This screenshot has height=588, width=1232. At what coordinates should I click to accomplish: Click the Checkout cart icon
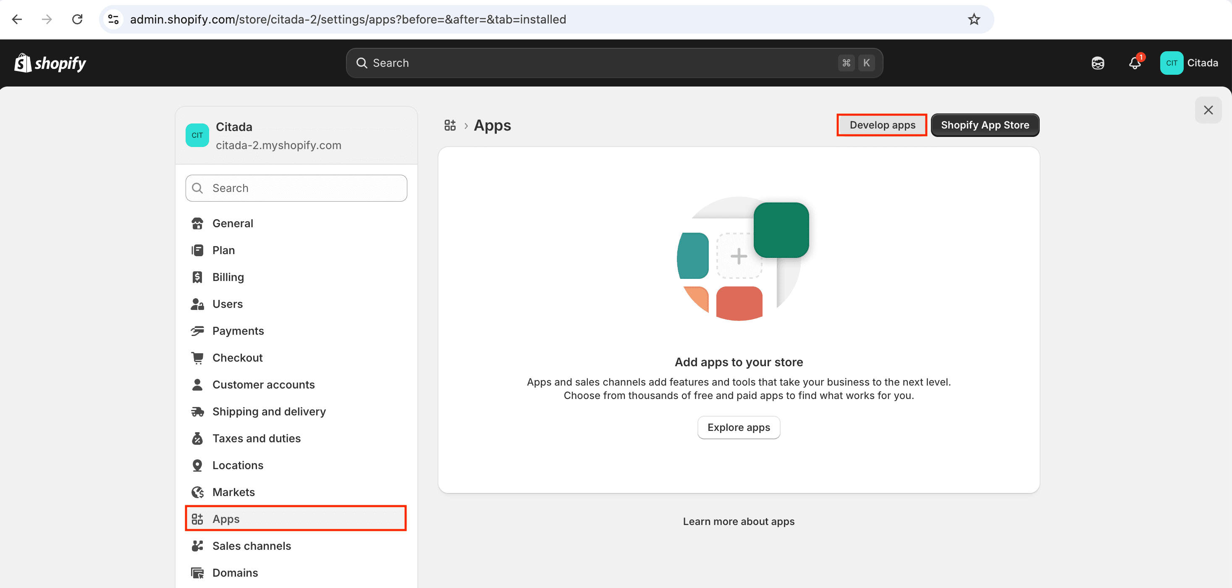(x=197, y=358)
